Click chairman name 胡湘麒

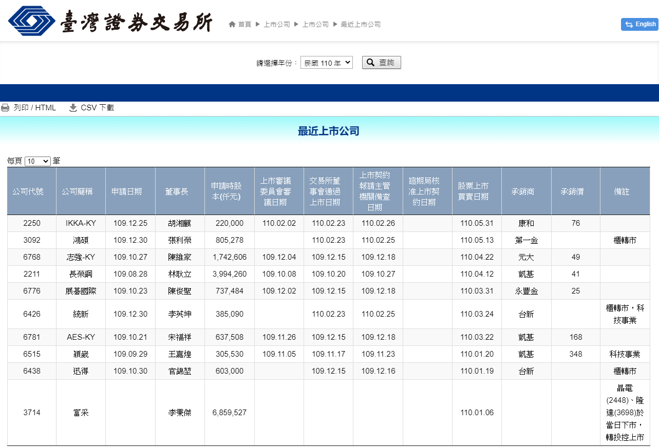pyautogui.click(x=180, y=223)
